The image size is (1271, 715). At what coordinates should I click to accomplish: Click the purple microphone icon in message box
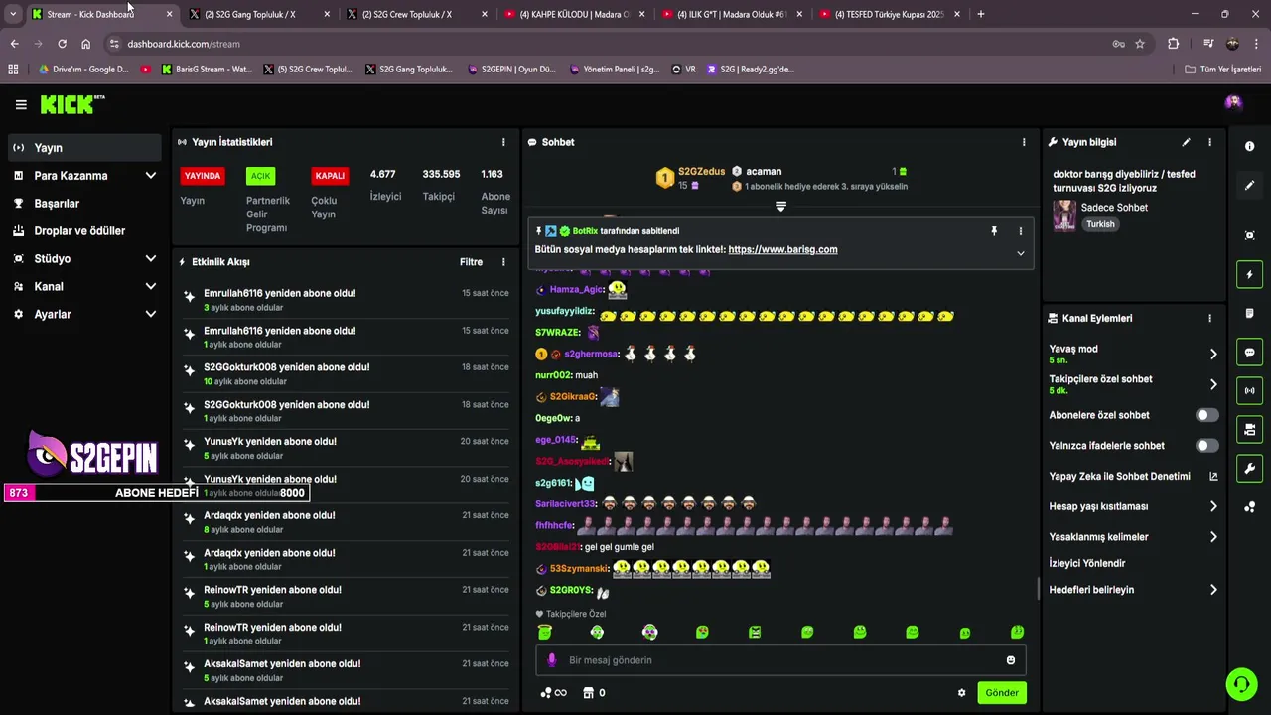(553, 660)
